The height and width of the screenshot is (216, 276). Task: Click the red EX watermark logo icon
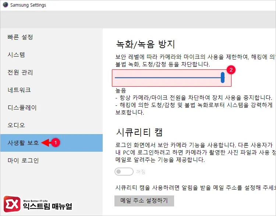pos(12,203)
